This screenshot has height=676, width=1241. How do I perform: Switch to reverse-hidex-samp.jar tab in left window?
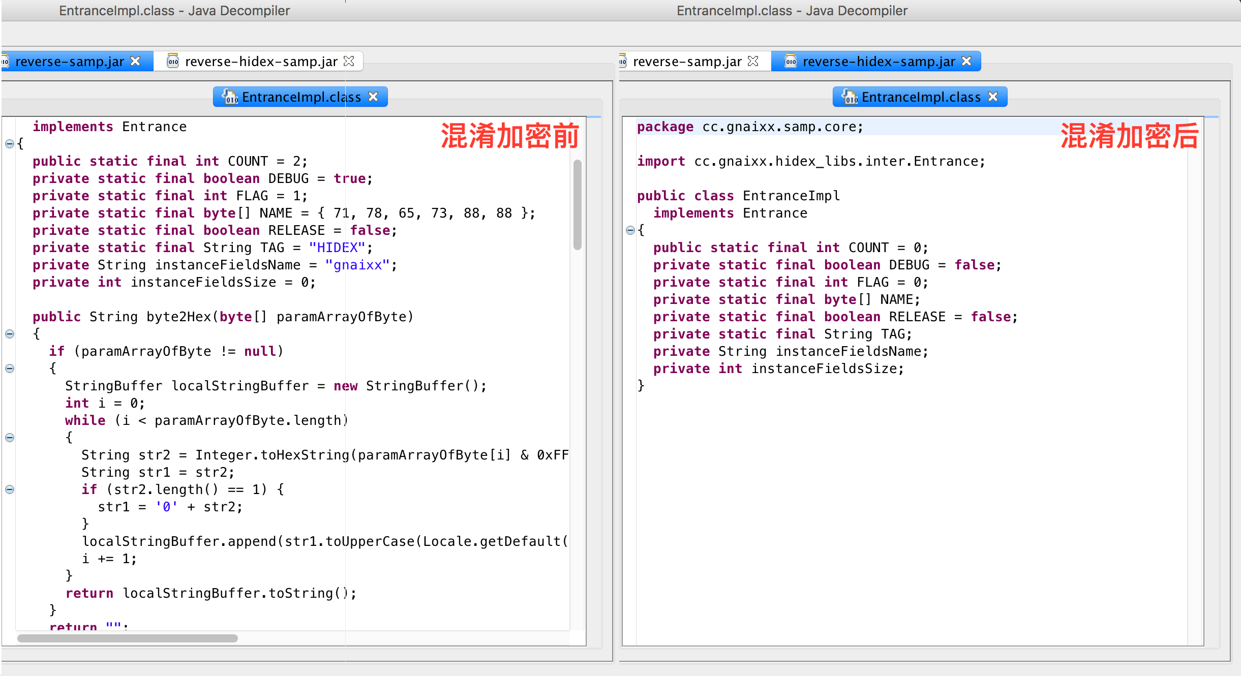[261, 62]
